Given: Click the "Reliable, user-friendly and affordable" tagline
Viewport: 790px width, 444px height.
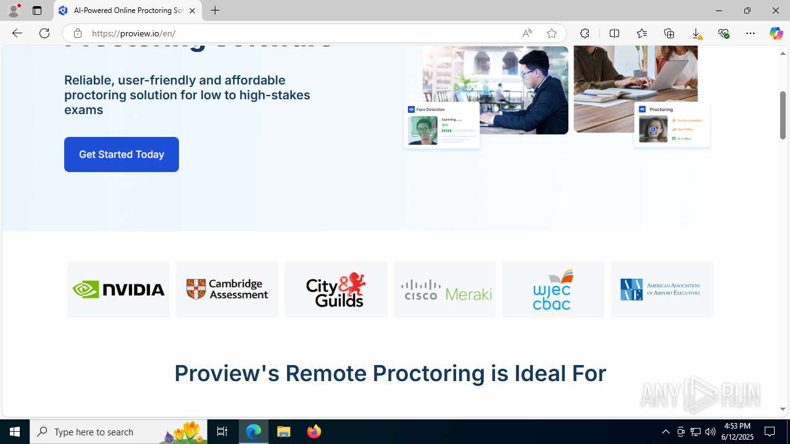Looking at the screenshot, I should click(x=187, y=94).
